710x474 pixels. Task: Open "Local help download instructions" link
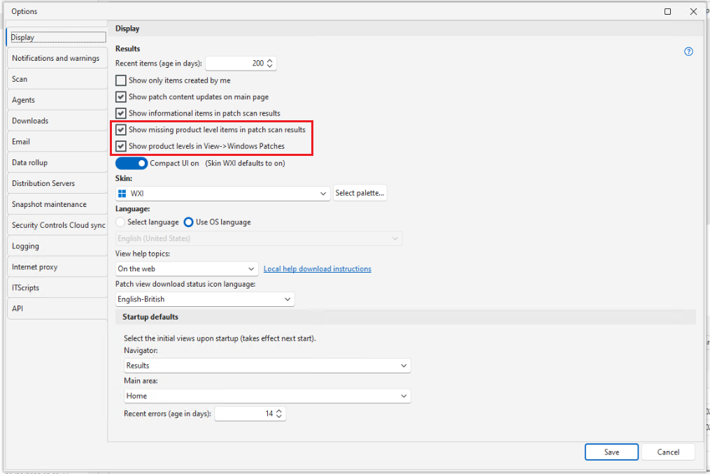tap(317, 268)
